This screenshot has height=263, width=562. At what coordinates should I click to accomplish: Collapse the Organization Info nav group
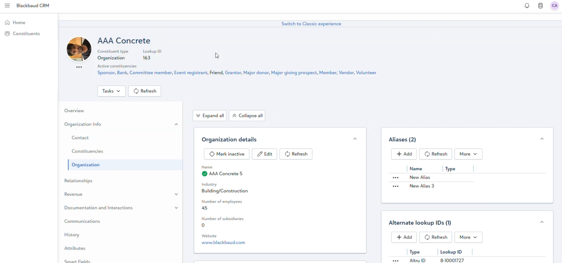point(176,124)
